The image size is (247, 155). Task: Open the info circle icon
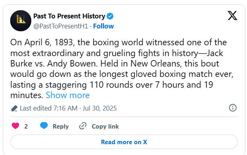pos(233,108)
